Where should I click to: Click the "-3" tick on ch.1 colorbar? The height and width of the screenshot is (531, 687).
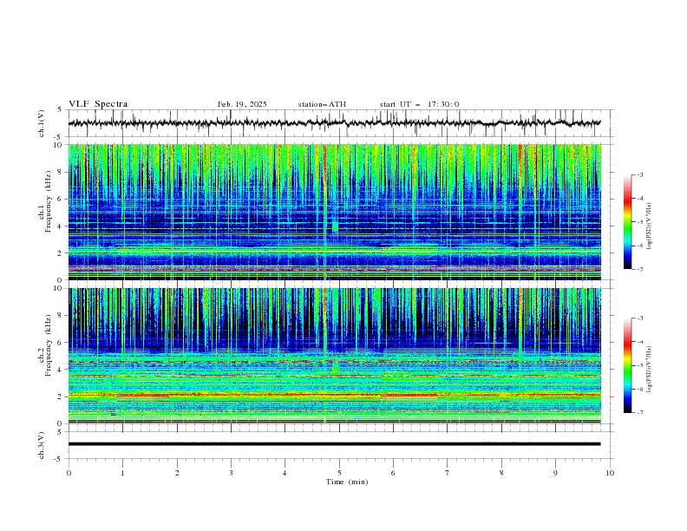(640, 174)
